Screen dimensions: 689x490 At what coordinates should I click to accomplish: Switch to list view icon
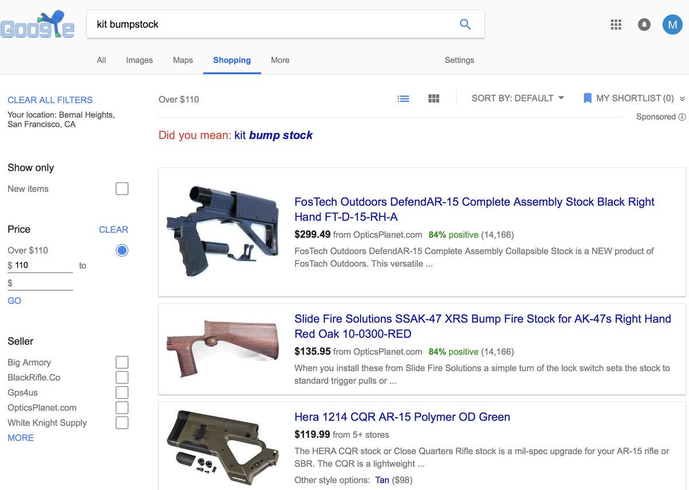pos(404,99)
